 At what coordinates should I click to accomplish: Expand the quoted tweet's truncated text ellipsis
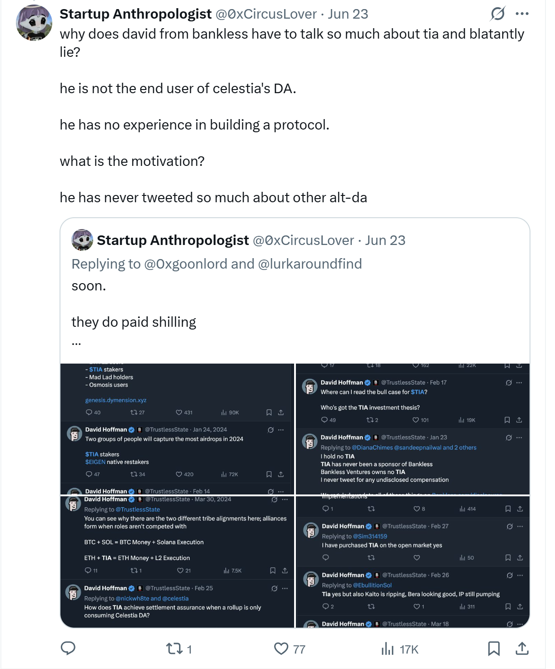tap(76, 342)
